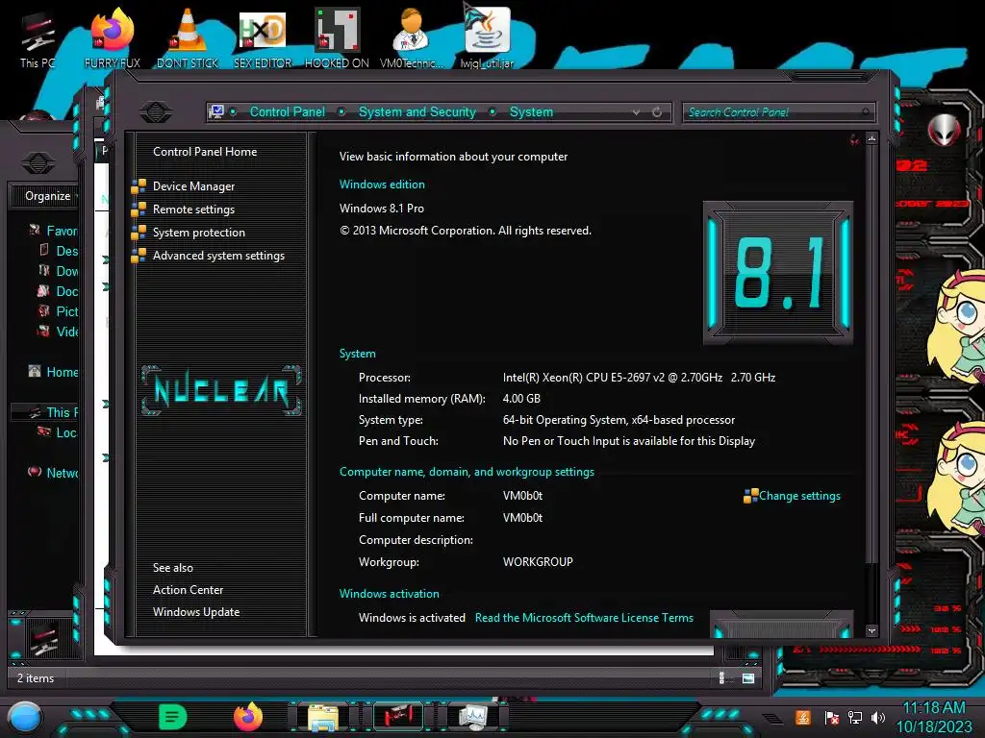Click System window back navigation button
Image resolution: width=985 pixels, height=738 pixels.
[155, 111]
